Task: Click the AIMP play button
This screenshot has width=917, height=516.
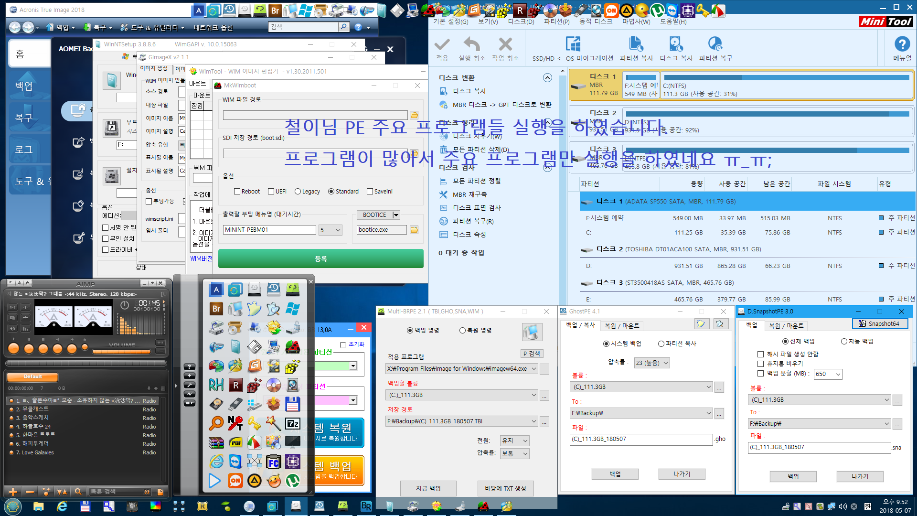Action: [x=13, y=348]
